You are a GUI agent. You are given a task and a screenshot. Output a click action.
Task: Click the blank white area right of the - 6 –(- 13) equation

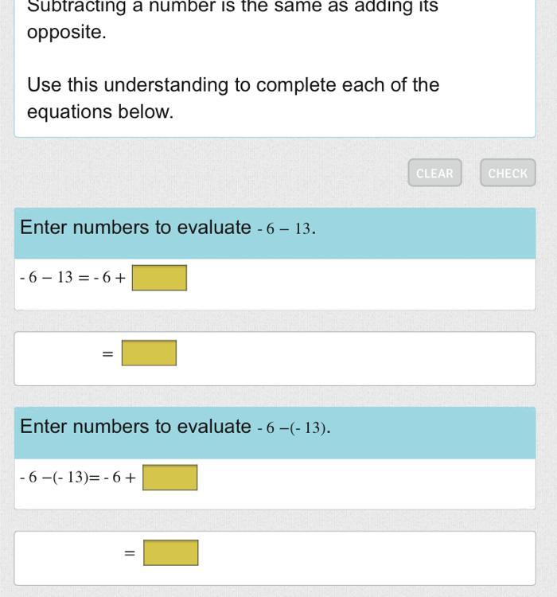[x=366, y=483]
